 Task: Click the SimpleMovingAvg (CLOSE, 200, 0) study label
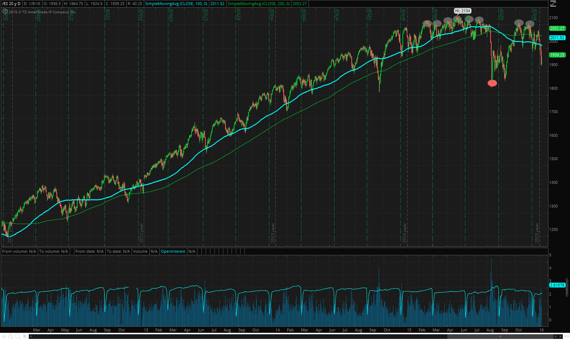[x=259, y=4]
